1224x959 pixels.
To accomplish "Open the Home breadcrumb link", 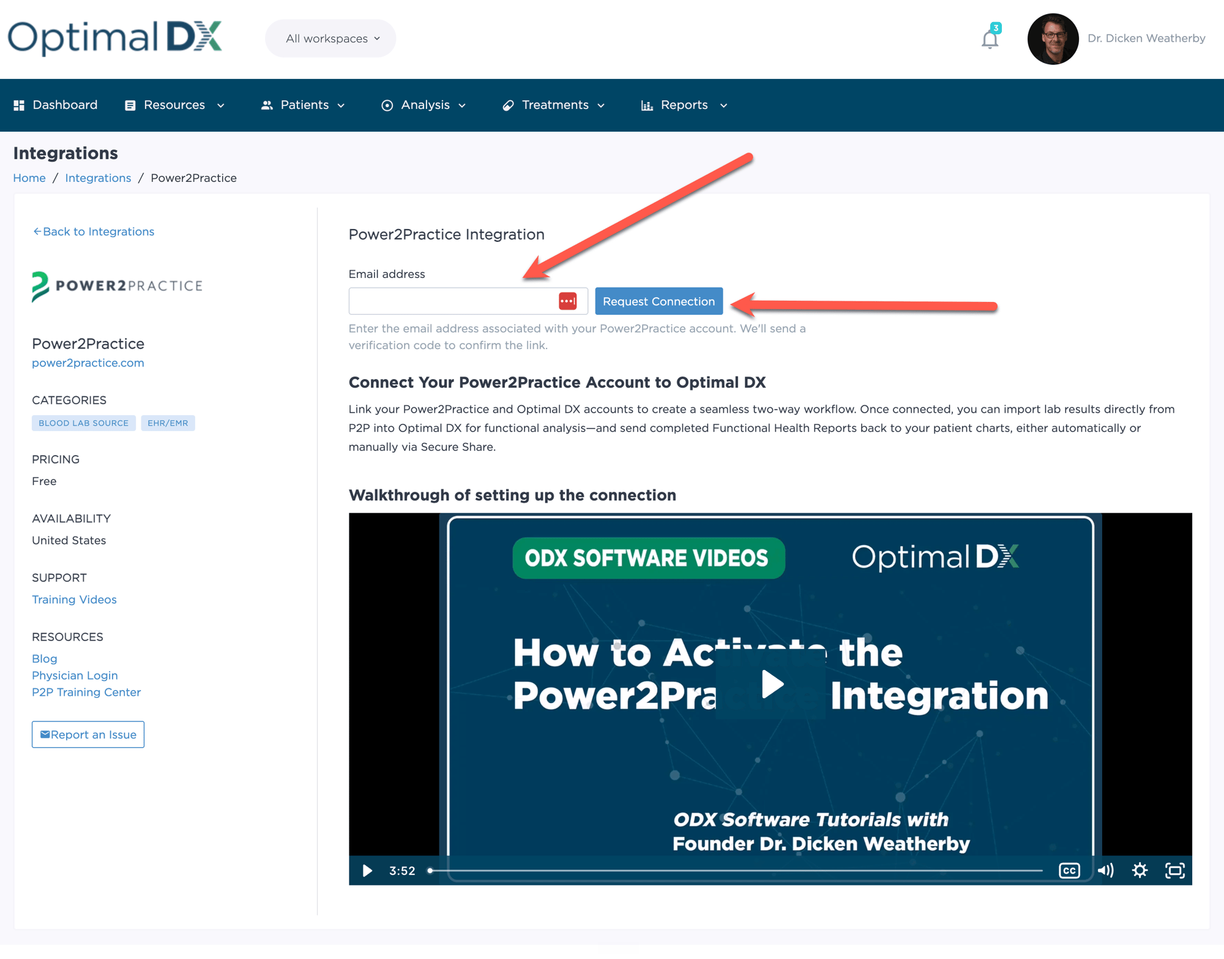I will tap(29, 178).
